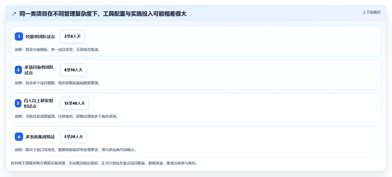This screenshot has height=177, width=392.
Task: Click the arrow icon beside the heading
Action: tap(14, 14)
